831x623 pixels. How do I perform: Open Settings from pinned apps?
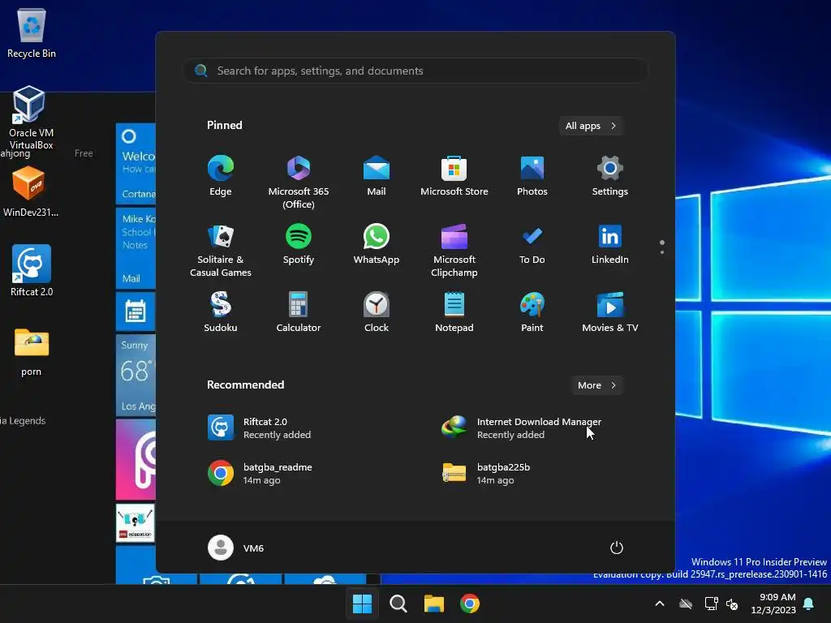tap(610, 177)
